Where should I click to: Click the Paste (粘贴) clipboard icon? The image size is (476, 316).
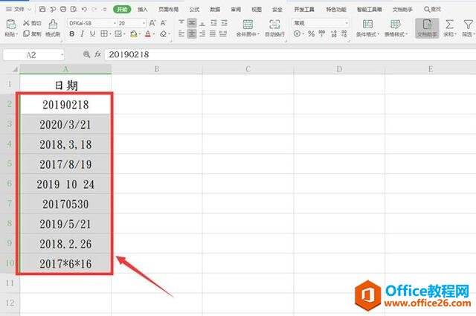(11, 25)
